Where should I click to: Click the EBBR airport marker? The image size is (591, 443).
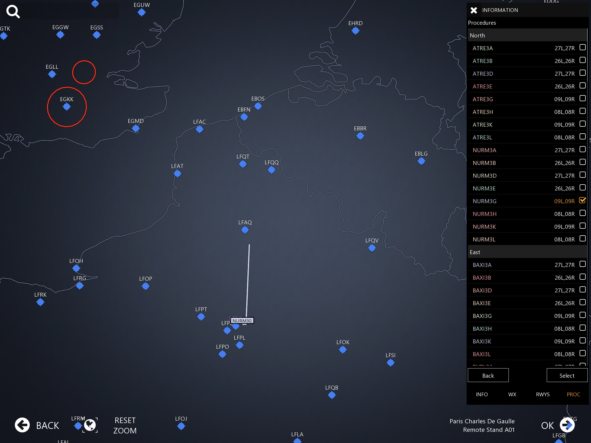[x=360, y=136]
